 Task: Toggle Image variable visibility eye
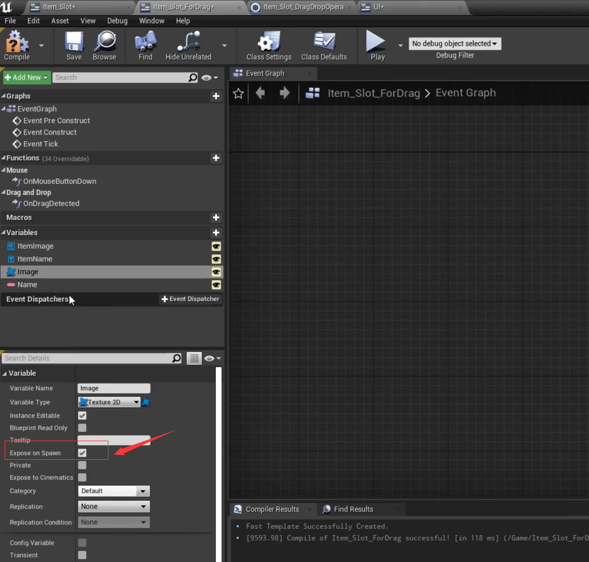click(216, 272)
